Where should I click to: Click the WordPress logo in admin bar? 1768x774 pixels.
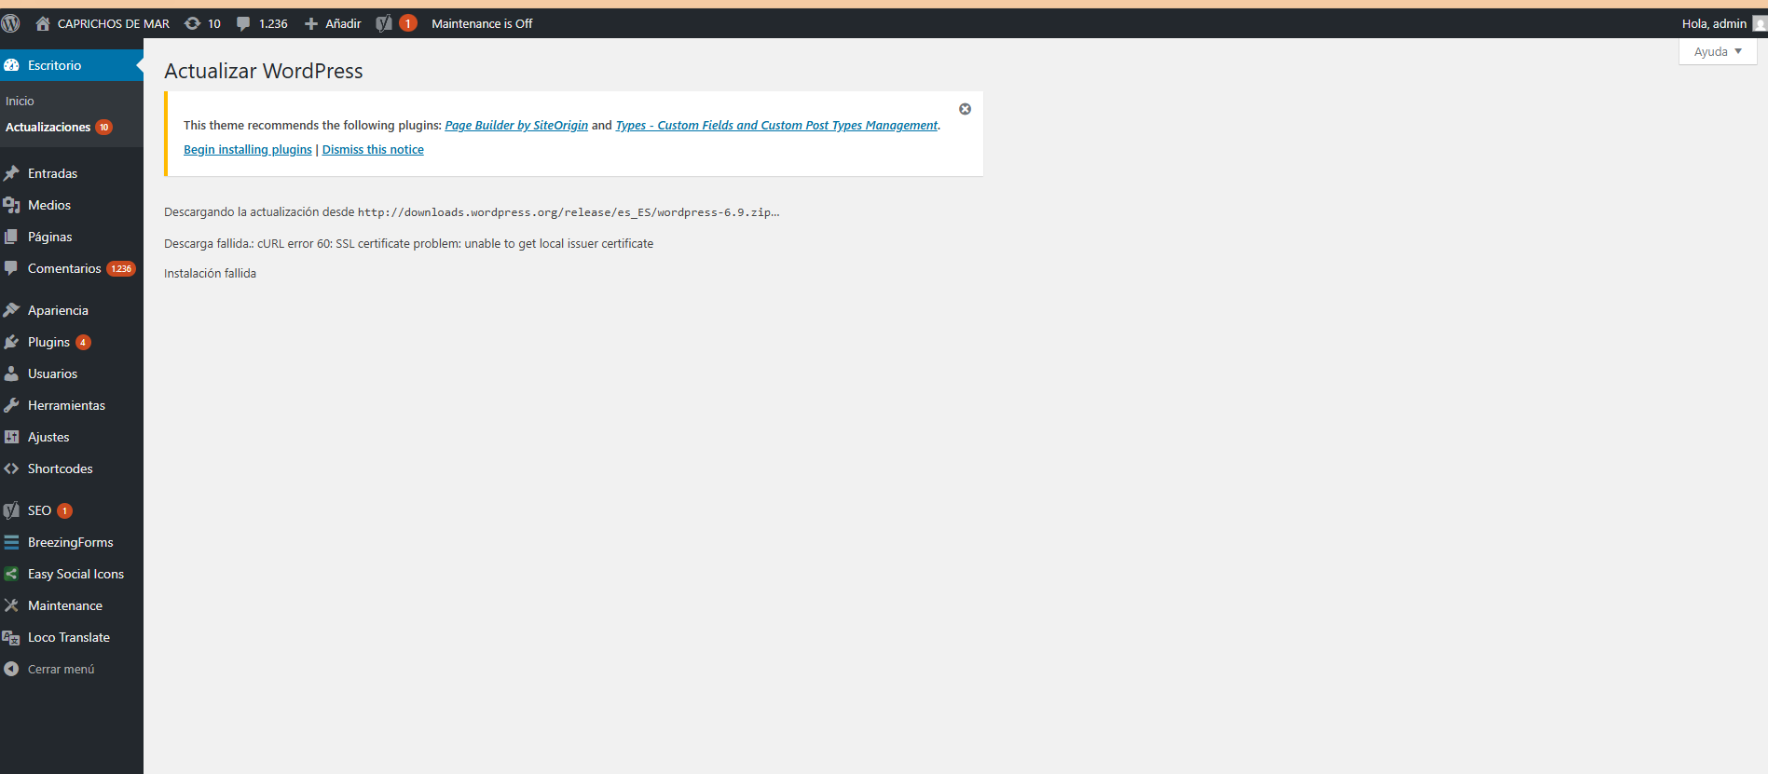11,23
